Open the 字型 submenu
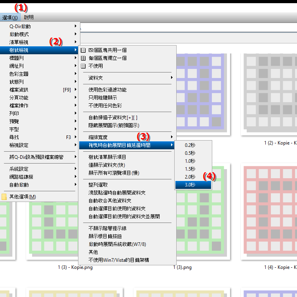 pyautogui.click(x=39, y=129)
